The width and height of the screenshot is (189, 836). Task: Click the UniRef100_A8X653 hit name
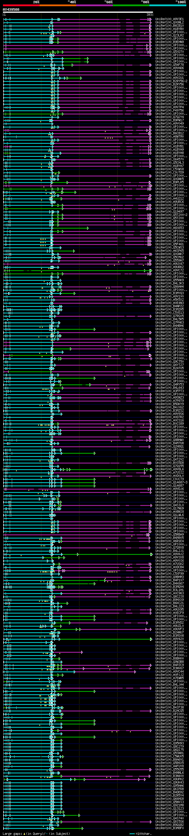(169, 228)
